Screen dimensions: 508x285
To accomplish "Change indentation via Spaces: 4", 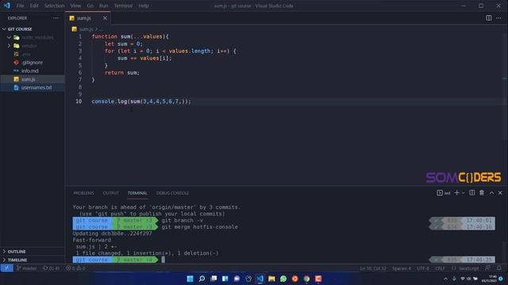I will (x=402, y=268).
